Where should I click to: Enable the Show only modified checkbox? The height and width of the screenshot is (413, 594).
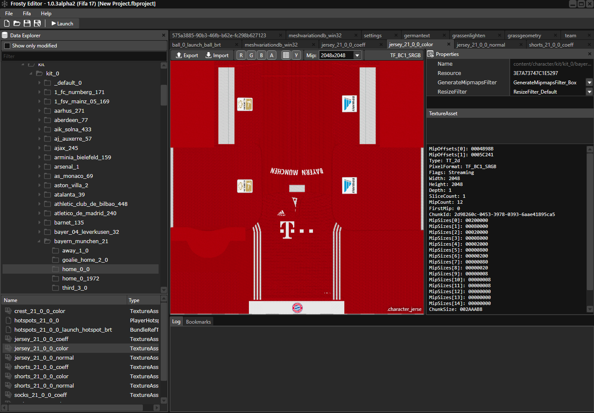pyautogui.click(x=7, y=45)
